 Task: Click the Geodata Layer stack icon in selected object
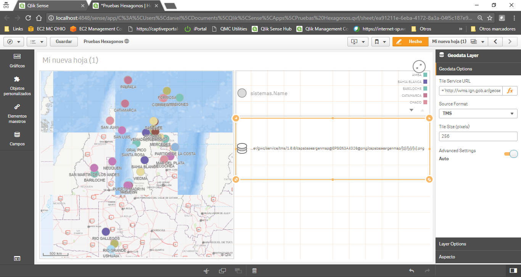242,148
